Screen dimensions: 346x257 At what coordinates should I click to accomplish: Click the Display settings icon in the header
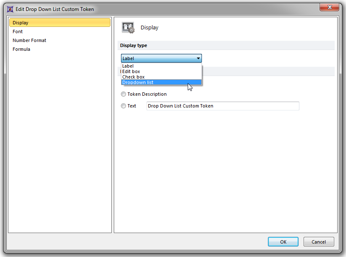pyautogui.click(x=128, y=28)
